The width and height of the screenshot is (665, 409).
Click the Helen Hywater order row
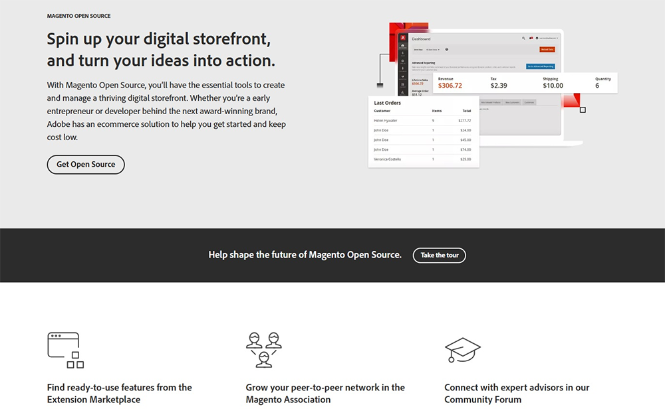pyautogui.click(x=422, y=121)
